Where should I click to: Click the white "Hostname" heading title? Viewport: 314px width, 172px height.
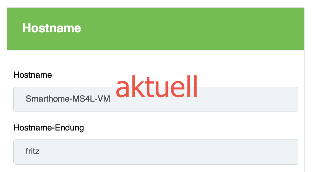(x=52, y=28)
